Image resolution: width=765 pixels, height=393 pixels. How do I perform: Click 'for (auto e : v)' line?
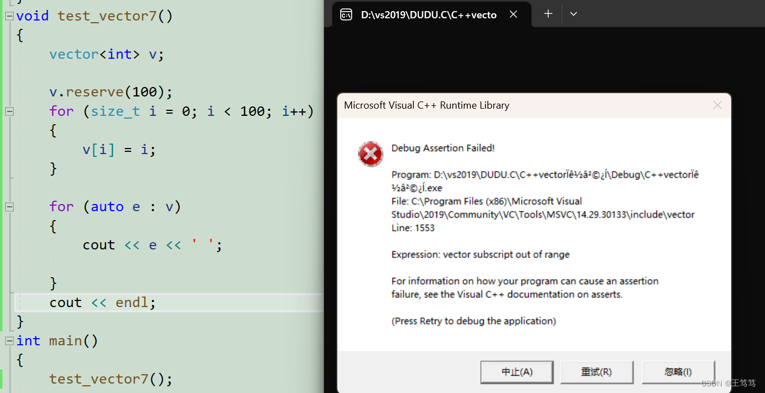[x=115, y=207]
